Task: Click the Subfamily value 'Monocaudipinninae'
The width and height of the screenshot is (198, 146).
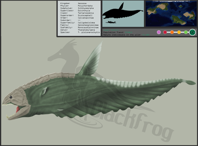Action: [88, 27]
